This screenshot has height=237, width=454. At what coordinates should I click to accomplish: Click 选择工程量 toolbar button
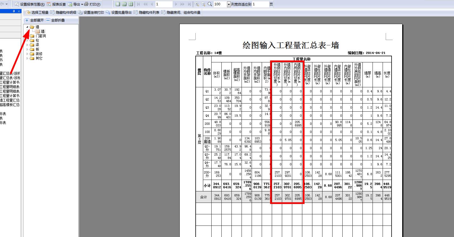tap(37, 12)
